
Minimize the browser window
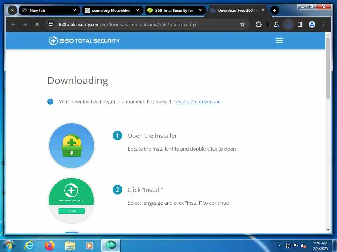302,7
